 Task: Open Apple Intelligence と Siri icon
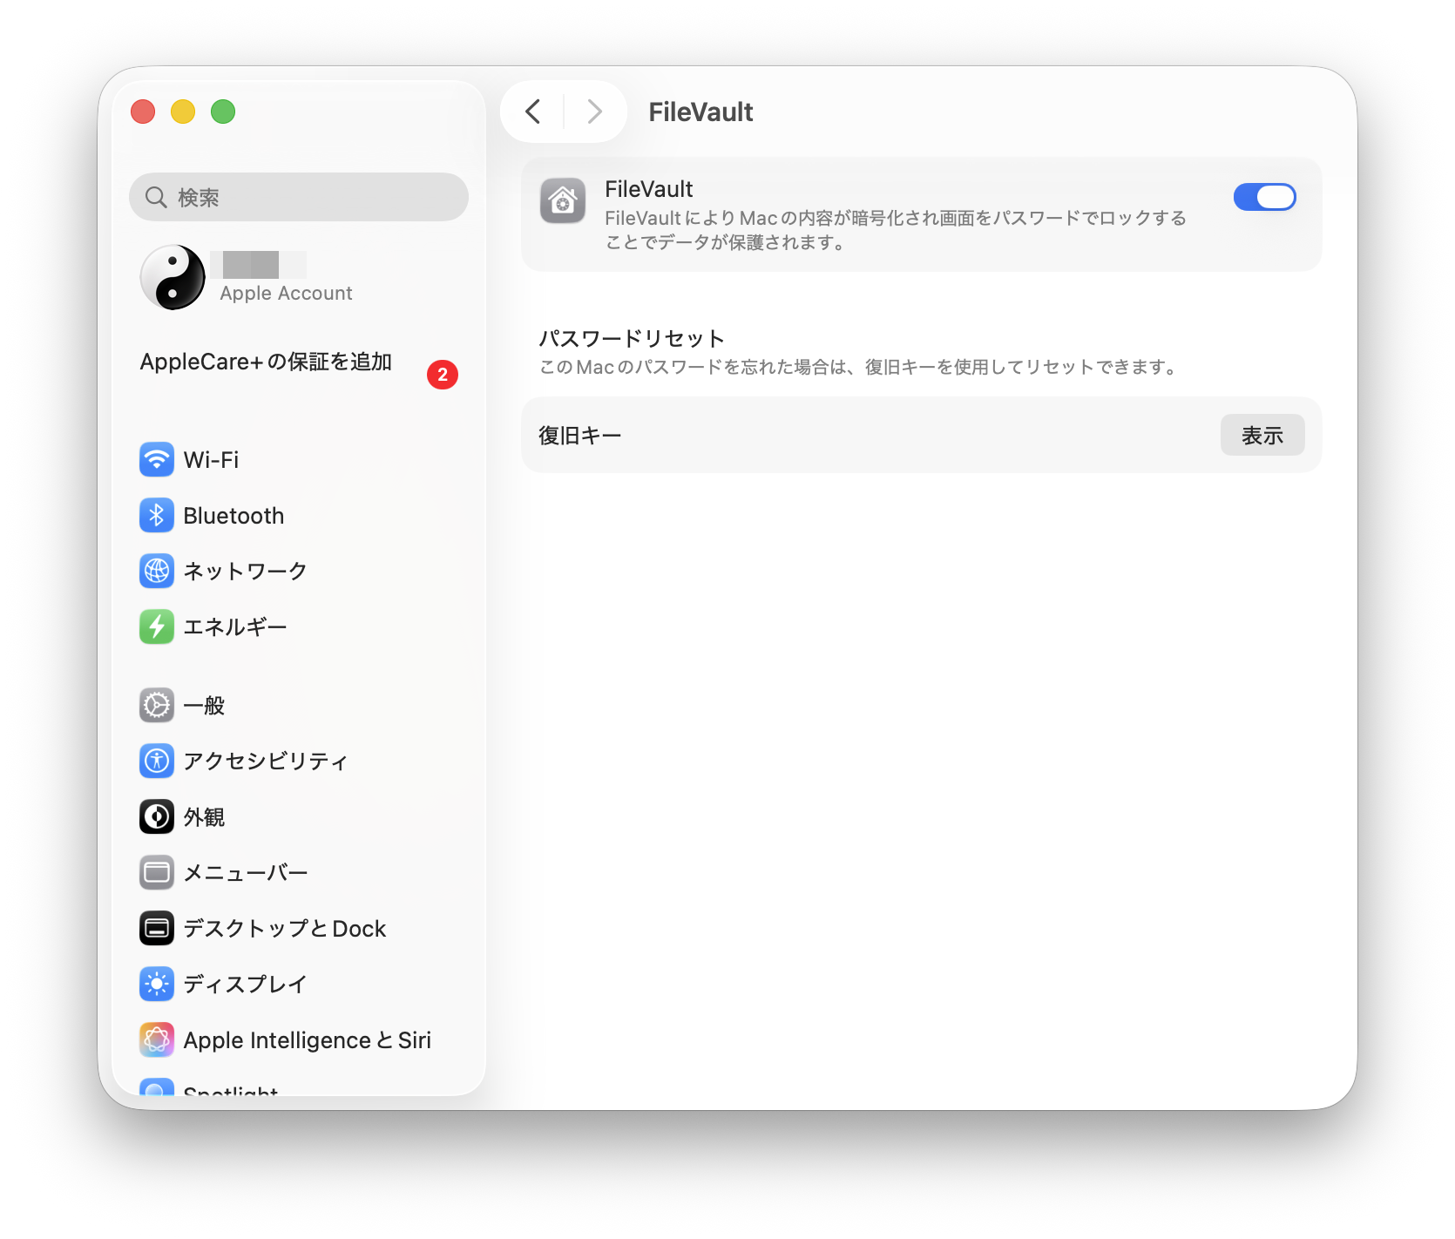(157, 1039)
